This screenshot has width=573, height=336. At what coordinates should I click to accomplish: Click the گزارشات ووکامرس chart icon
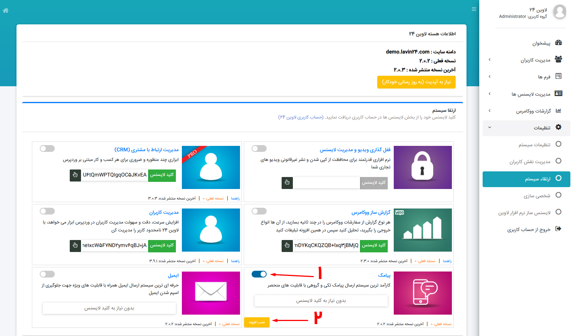(559, 110)
